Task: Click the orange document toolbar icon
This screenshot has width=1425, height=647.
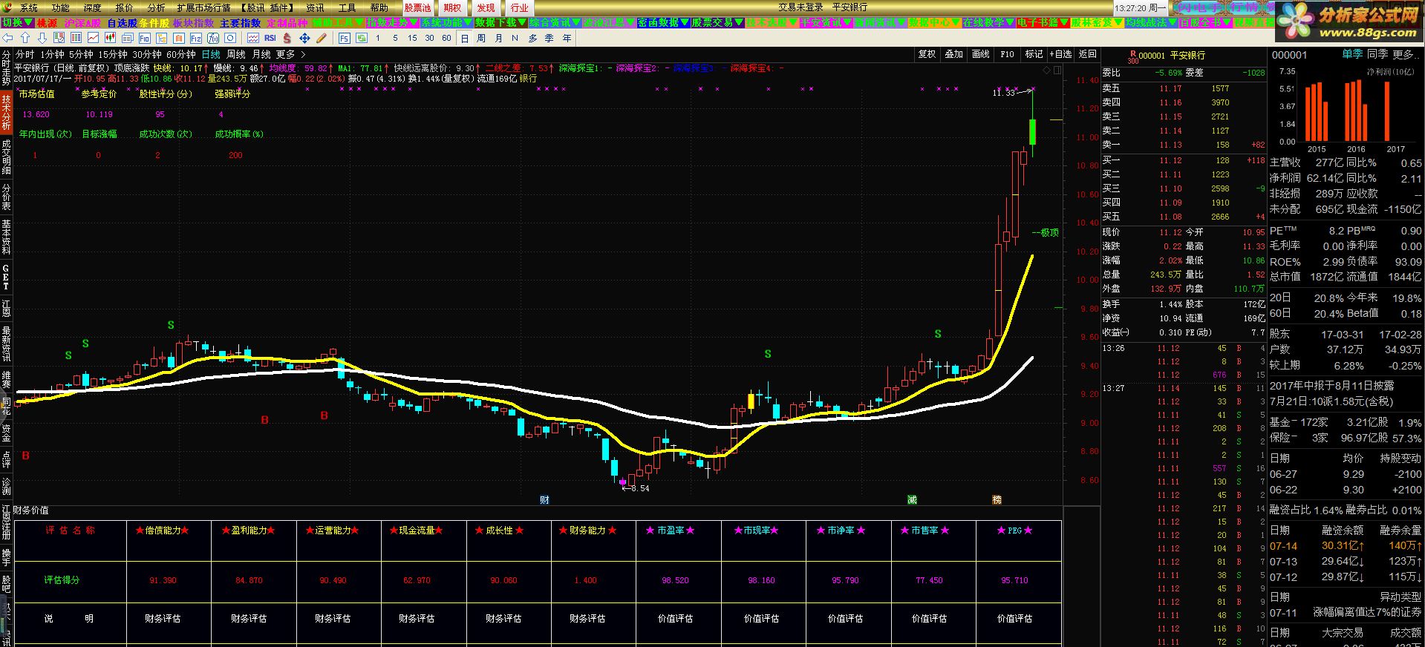Action: pyautogui.click(x=178, y=38)
